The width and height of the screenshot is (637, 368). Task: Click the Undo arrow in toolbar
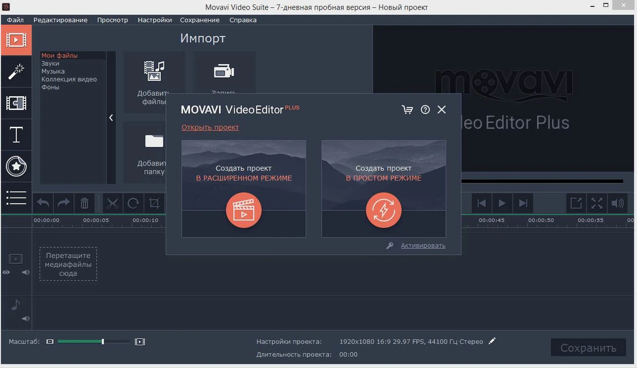(44, 203)
